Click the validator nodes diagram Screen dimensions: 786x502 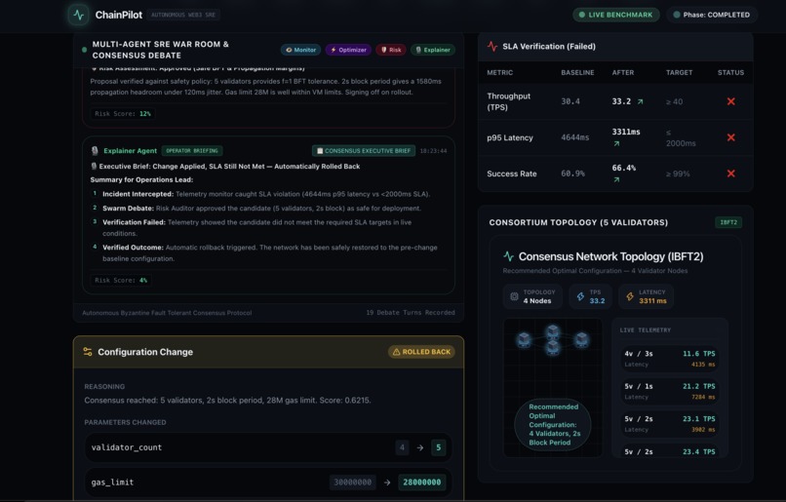click(552, 339)
